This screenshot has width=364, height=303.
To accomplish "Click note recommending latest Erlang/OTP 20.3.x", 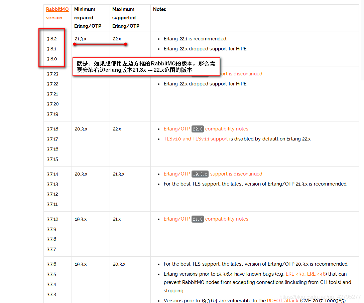I will pyautogui.click(x=256, y=264).
